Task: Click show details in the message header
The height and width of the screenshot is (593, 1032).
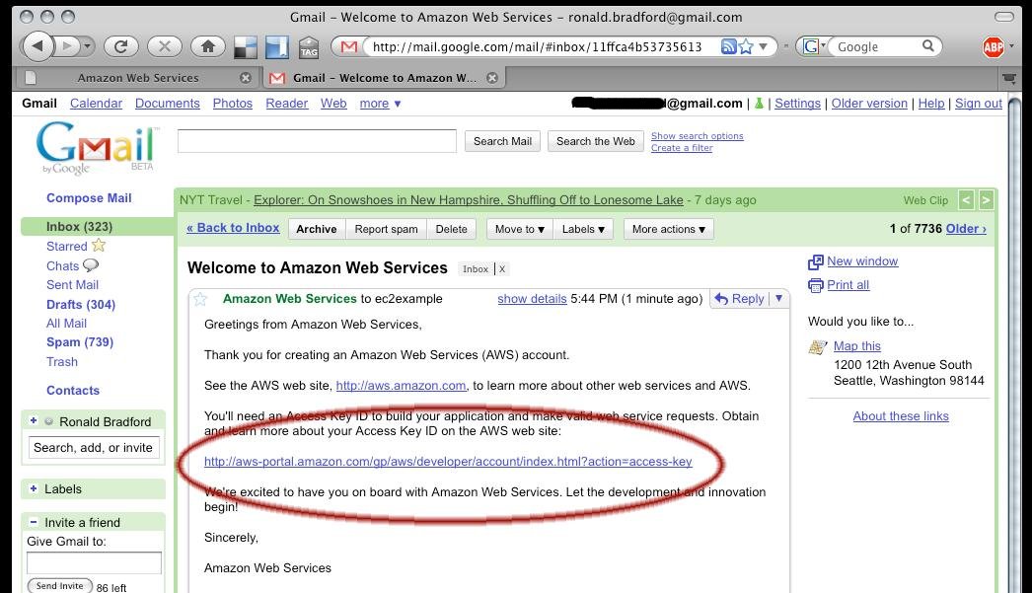Action: (x=532, y=299)
